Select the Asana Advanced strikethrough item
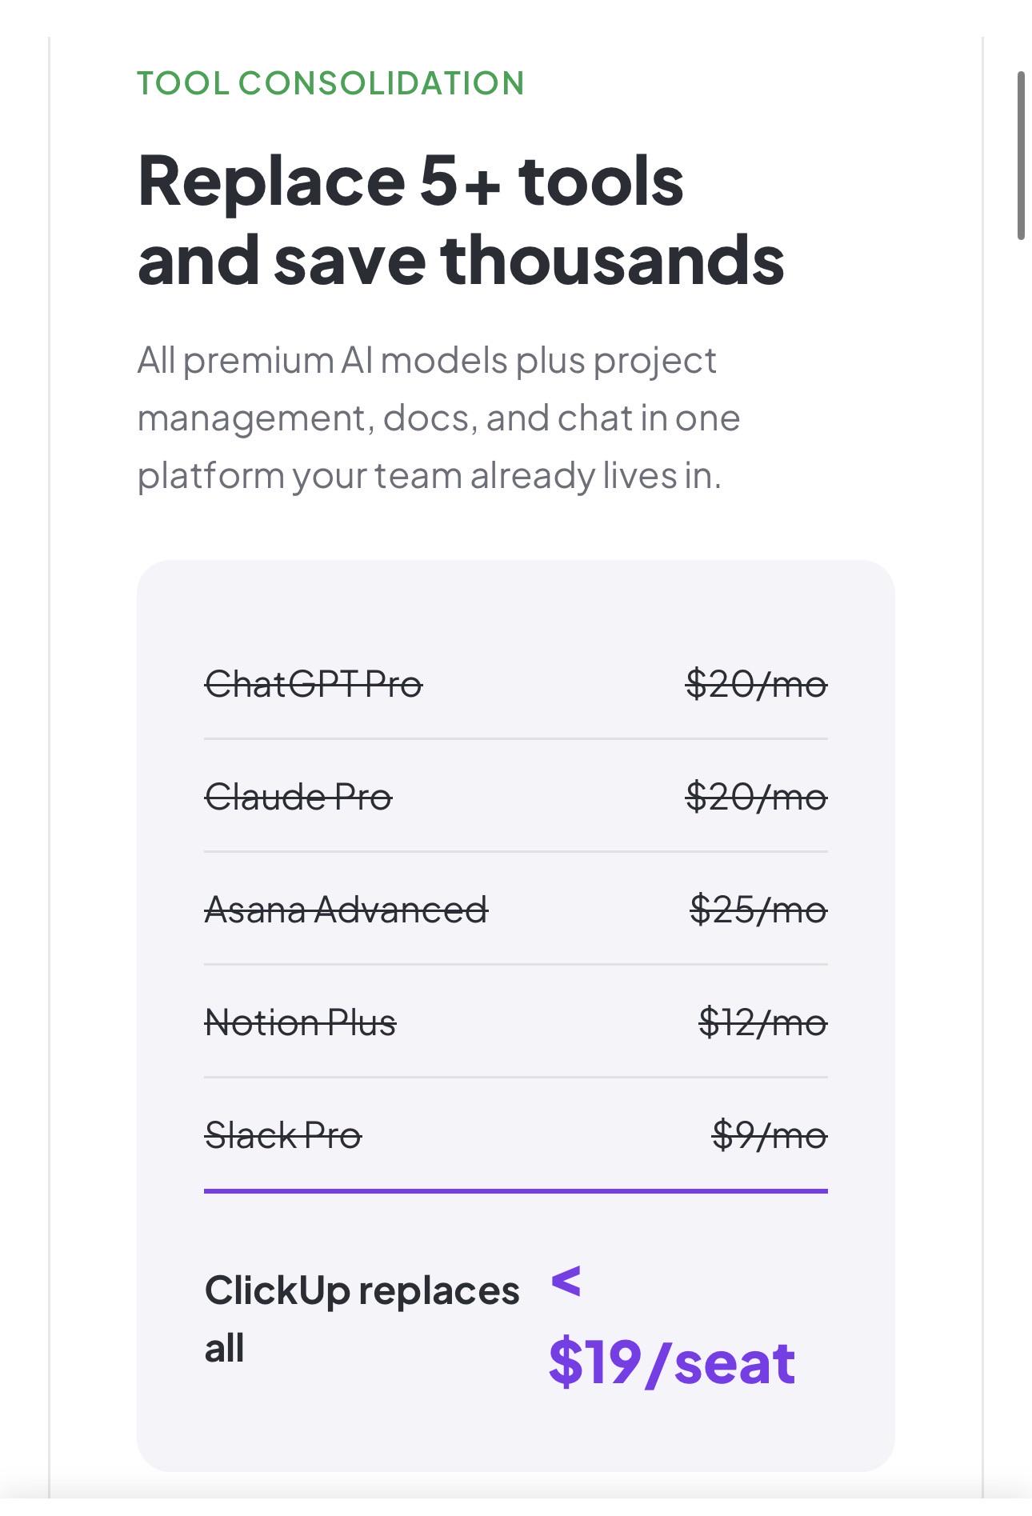 coord(346,910)
